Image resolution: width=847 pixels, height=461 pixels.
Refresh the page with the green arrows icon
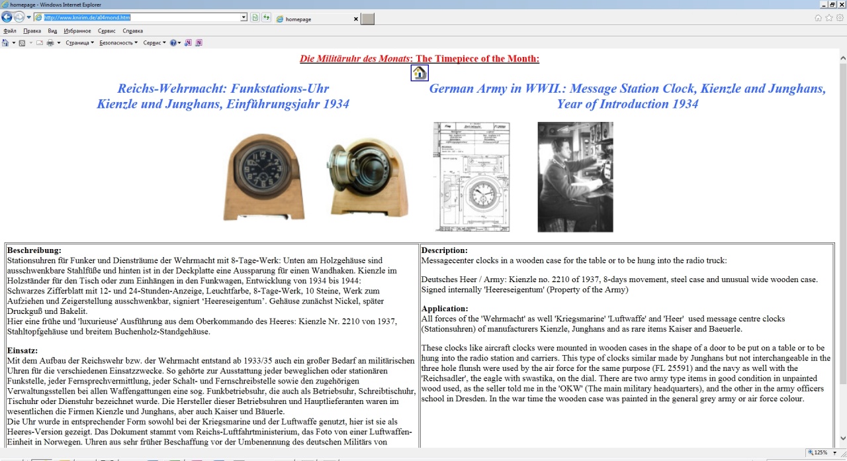pos(266,17)
